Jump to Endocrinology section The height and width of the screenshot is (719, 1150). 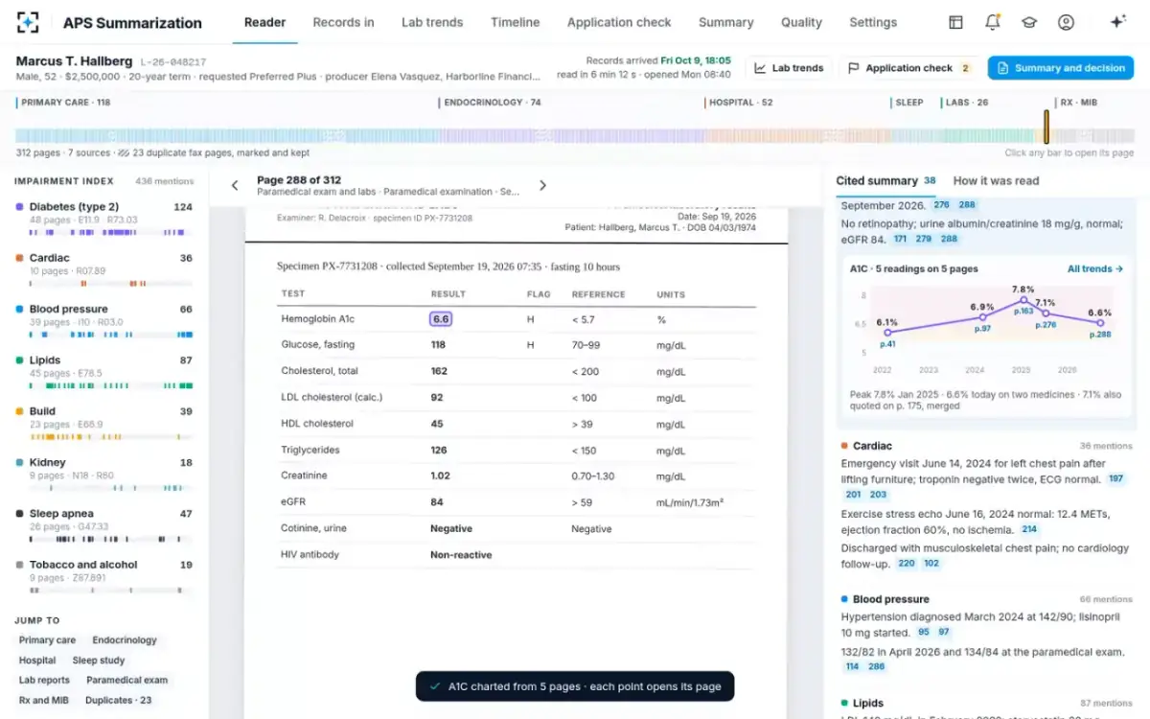coord(125,640)
